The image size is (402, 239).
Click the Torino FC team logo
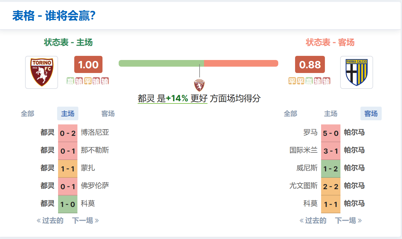coord(42,72)
